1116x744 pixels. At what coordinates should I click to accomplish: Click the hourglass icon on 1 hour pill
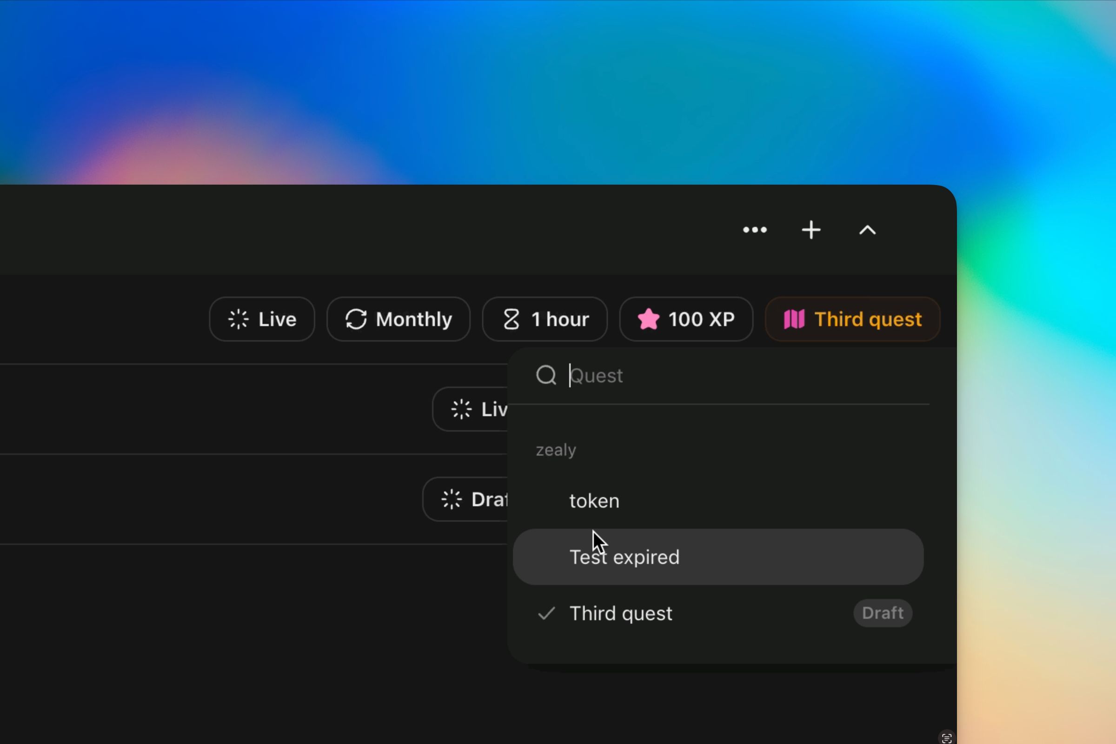click(x=511, y=319)
